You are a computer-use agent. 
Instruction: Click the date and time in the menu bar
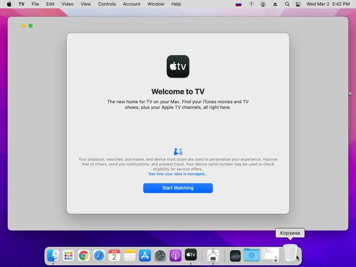(328, 4)
